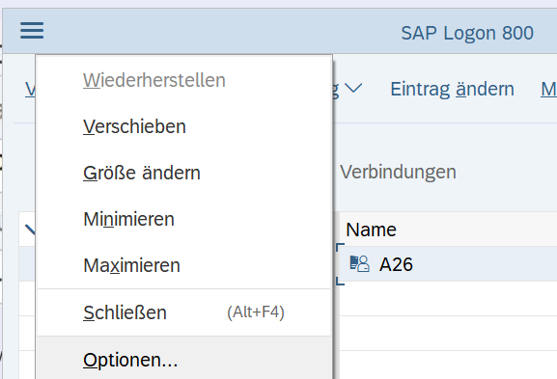The height and width of the screenshot is (379, 557).
Task: Select Größe ändern menu entry
Action: point(184,173)
